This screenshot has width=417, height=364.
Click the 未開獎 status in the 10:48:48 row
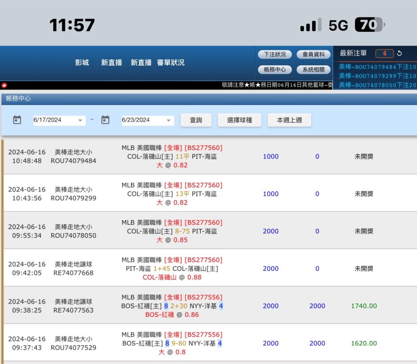coord(364,157)
